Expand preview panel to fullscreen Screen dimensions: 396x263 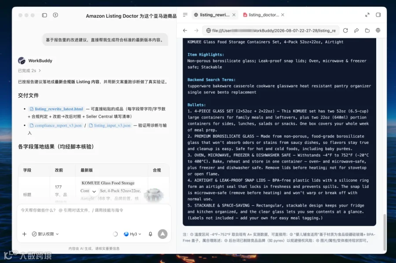(367, 15)
